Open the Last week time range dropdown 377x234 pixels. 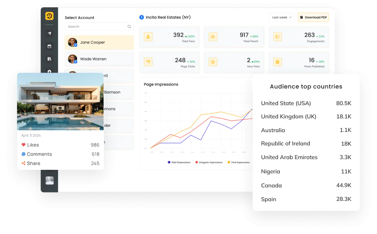(281, 17)
